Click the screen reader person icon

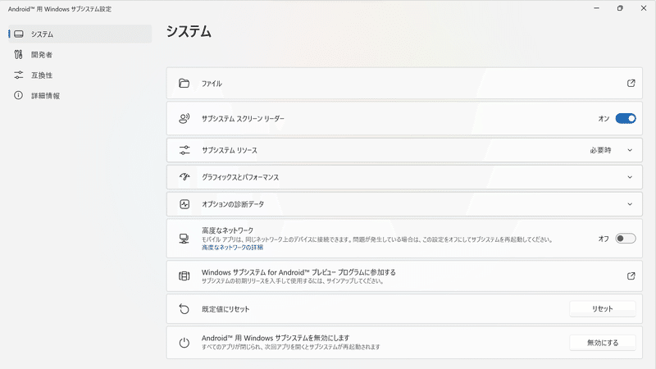click(184, 118)
